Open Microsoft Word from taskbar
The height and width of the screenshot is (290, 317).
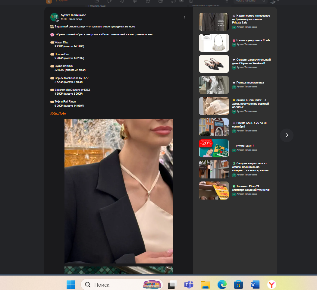(255, 285)
